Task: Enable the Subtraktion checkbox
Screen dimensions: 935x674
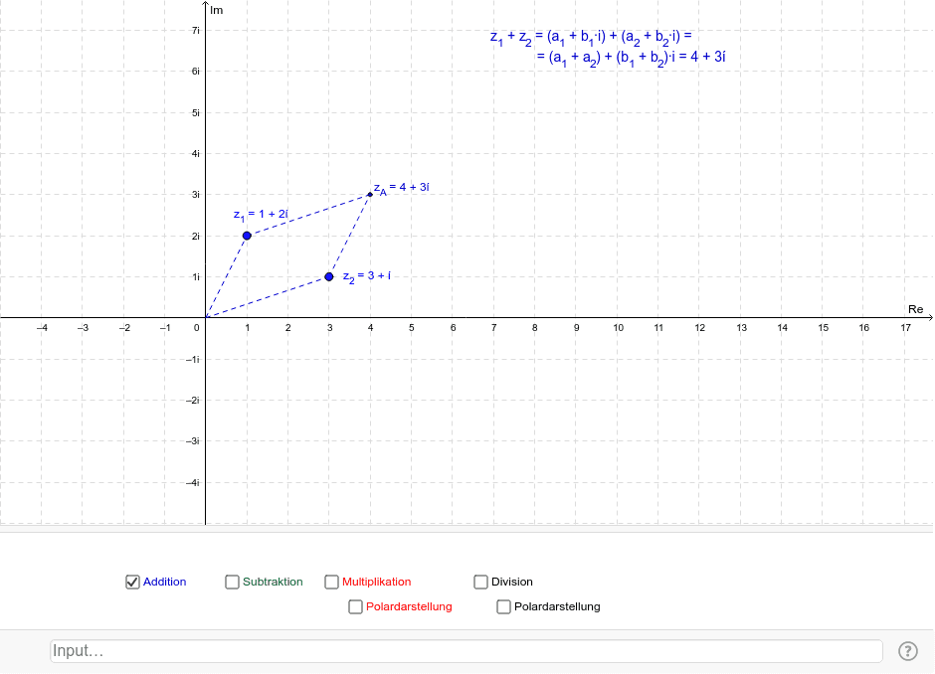Action: (232, 582)
